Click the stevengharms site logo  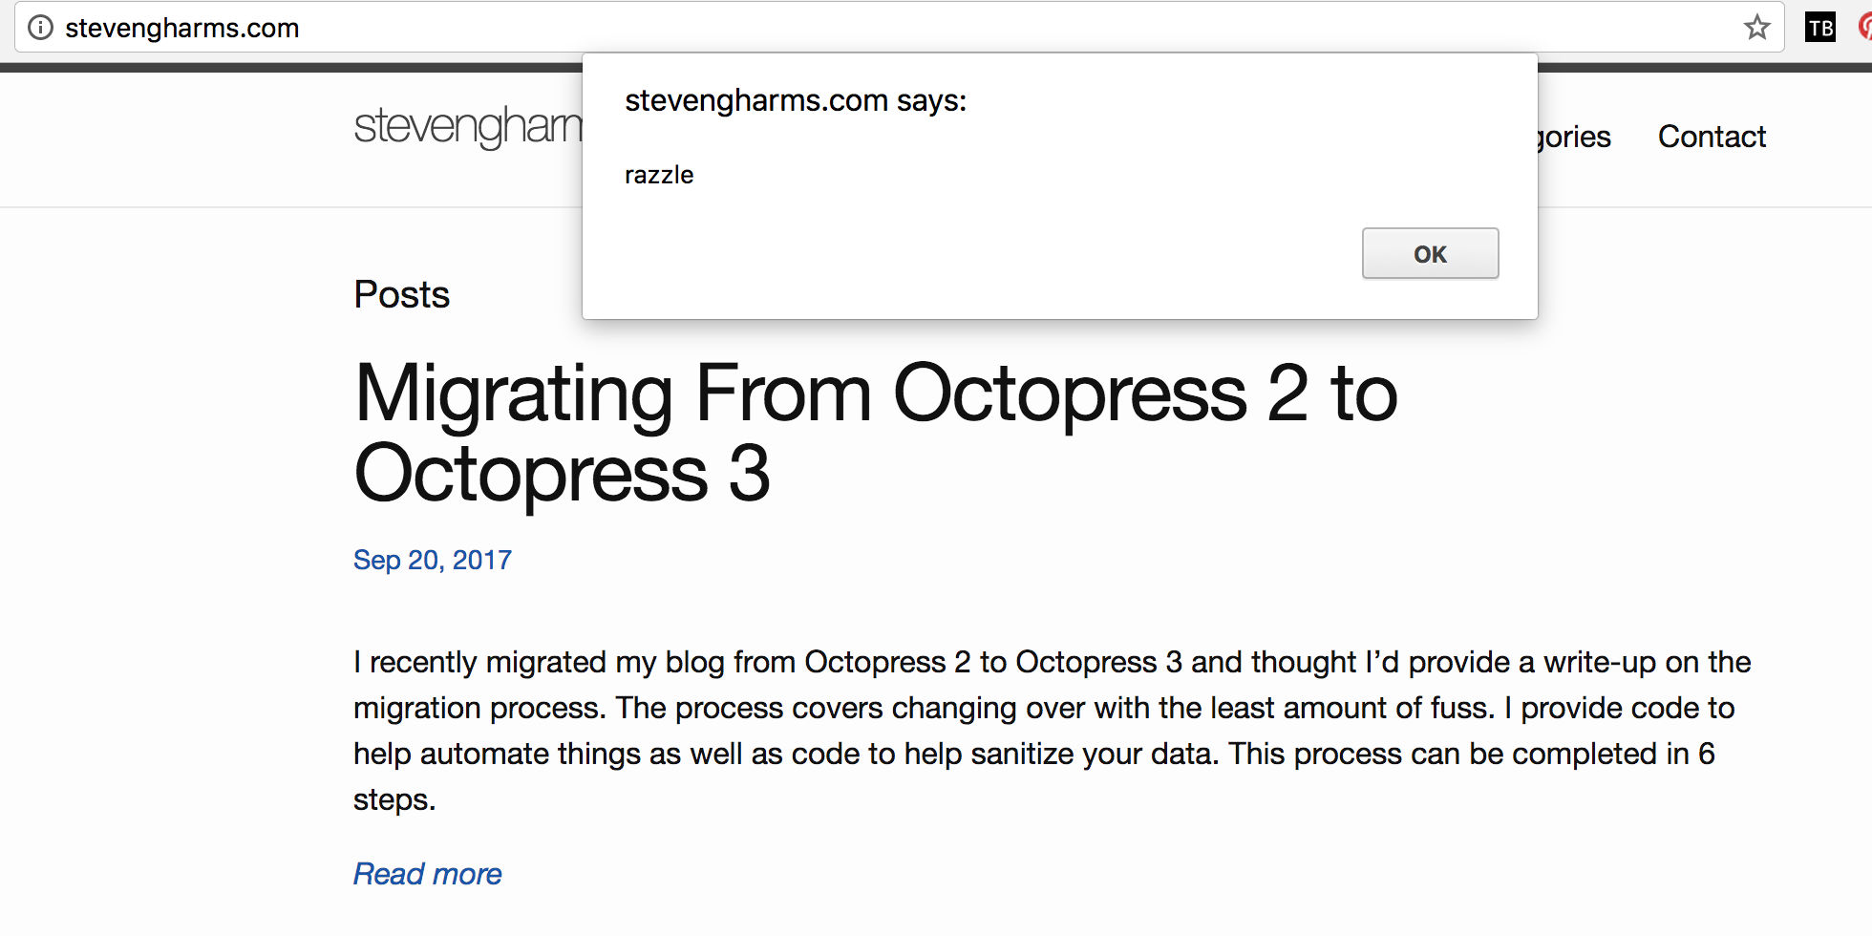click(467, 126)
